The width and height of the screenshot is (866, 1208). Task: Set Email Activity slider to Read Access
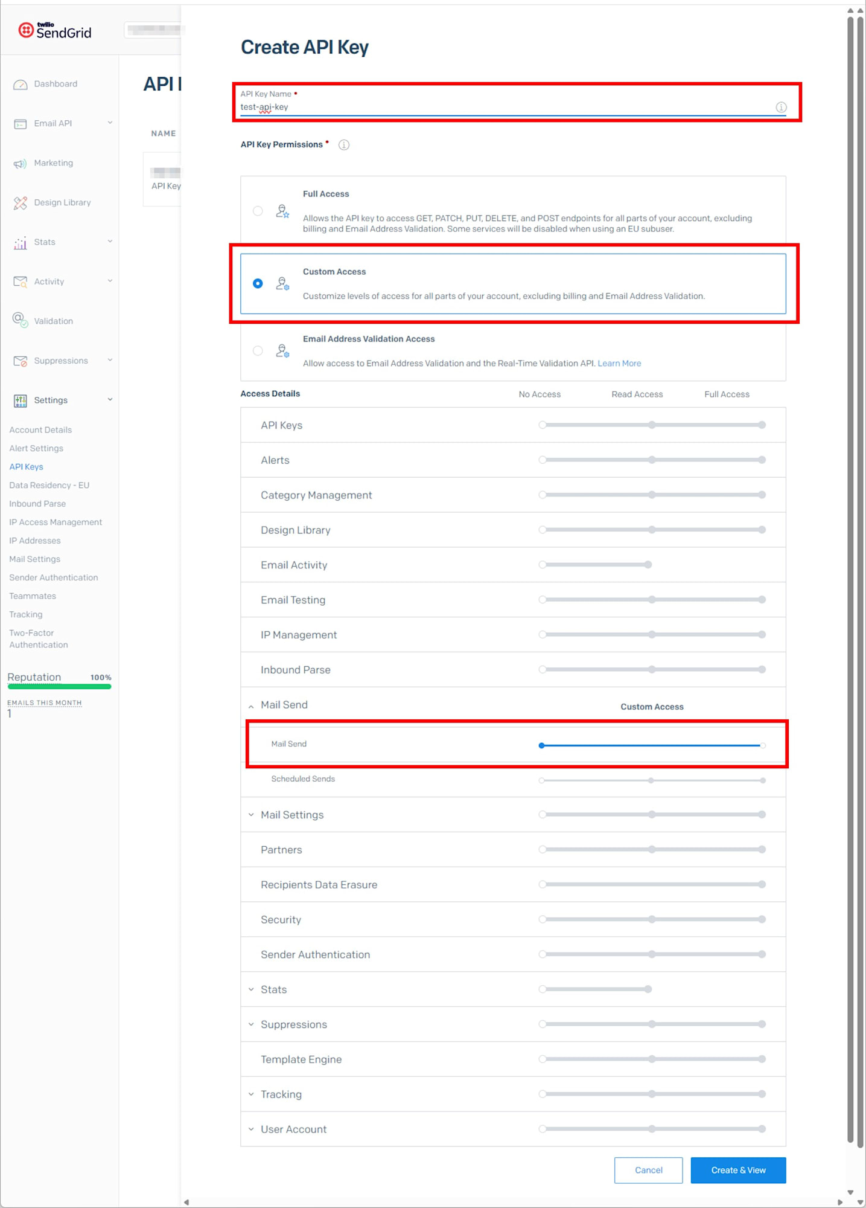(648, 565)
